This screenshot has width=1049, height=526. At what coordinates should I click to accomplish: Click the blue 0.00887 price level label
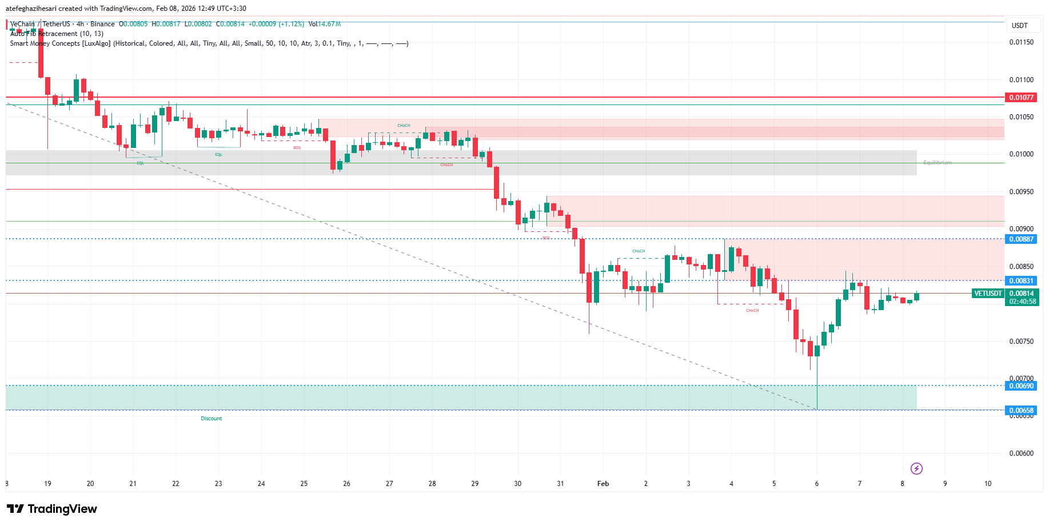(1021, 239)
